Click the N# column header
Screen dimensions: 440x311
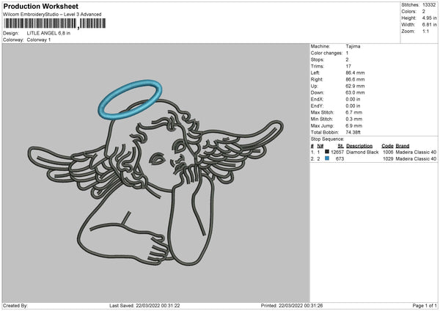[320, 146]
